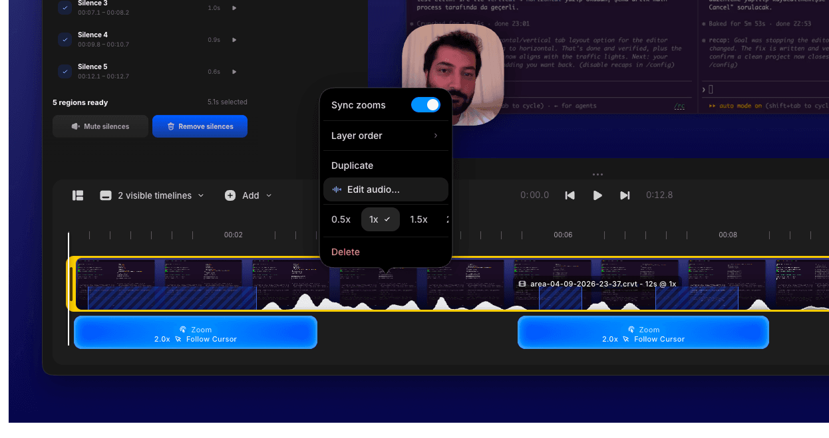Click the zoom icon in the first Zoom block
Image resolution: width=829 pixels, height=438 pixels.
point(183,330)
